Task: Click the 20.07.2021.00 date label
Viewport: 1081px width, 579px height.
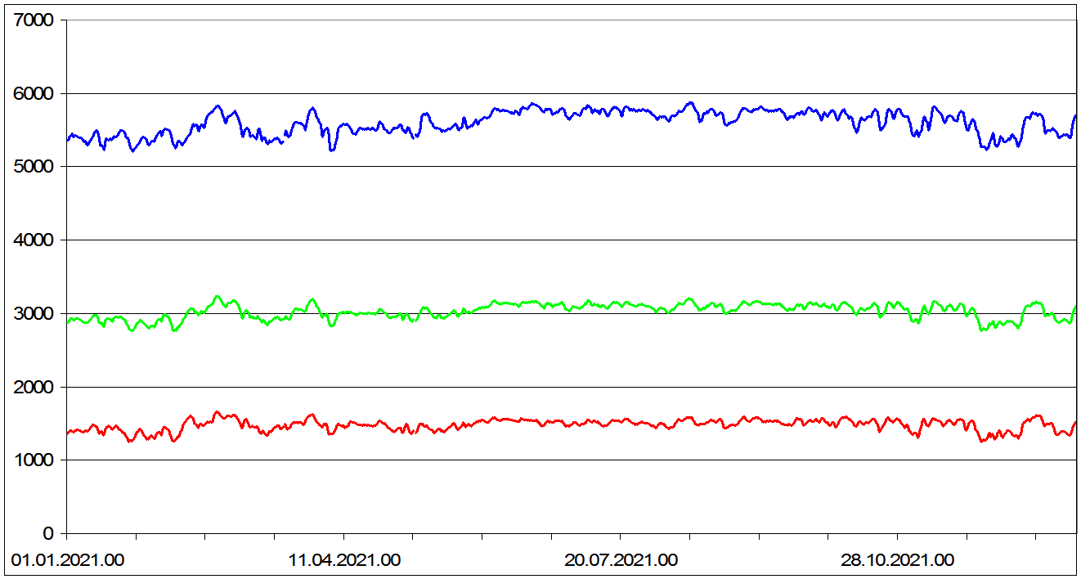Action: point(621,560)
